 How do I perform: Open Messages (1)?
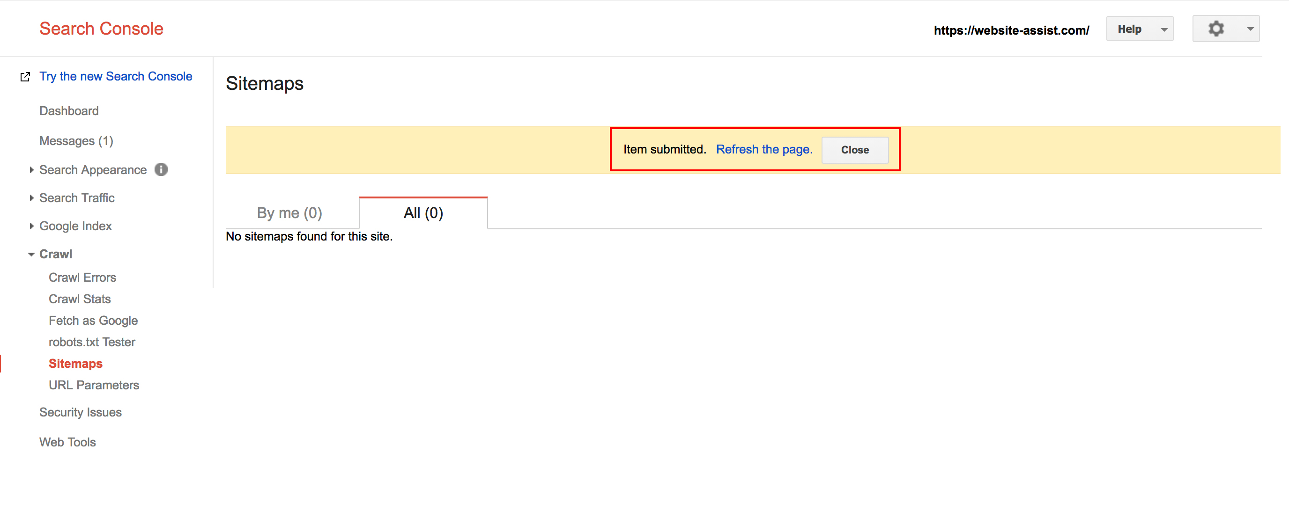[x=76, y=141]
